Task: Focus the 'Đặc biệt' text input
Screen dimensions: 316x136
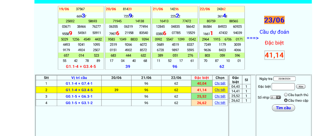Action: (283, 87)
